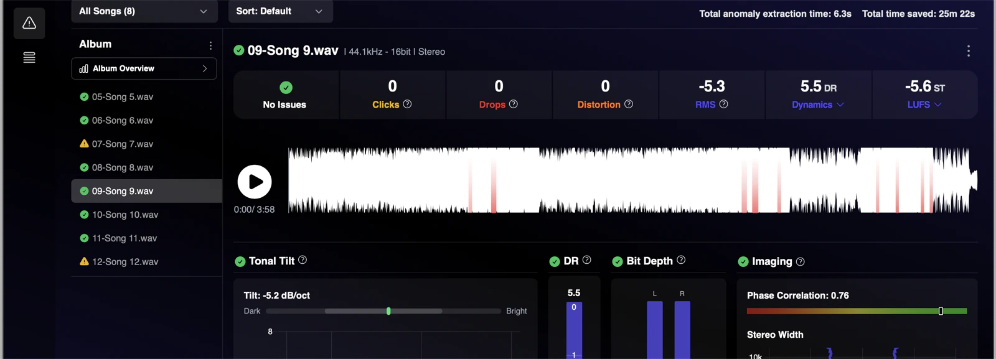Select 08-Song 8.wav in album list
The image size is (996, 359).
click(147, 168)
